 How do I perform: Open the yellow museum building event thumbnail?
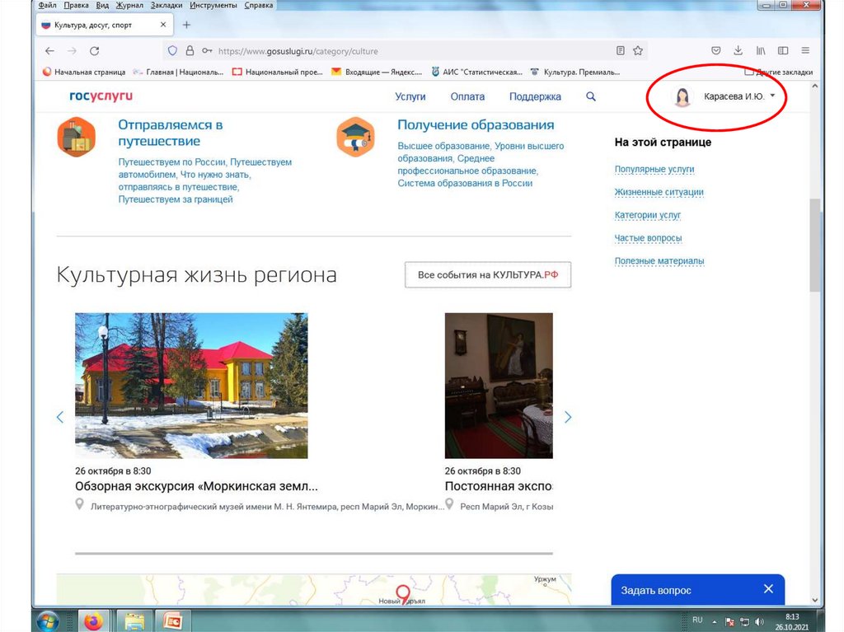click(x=191, y=386)
